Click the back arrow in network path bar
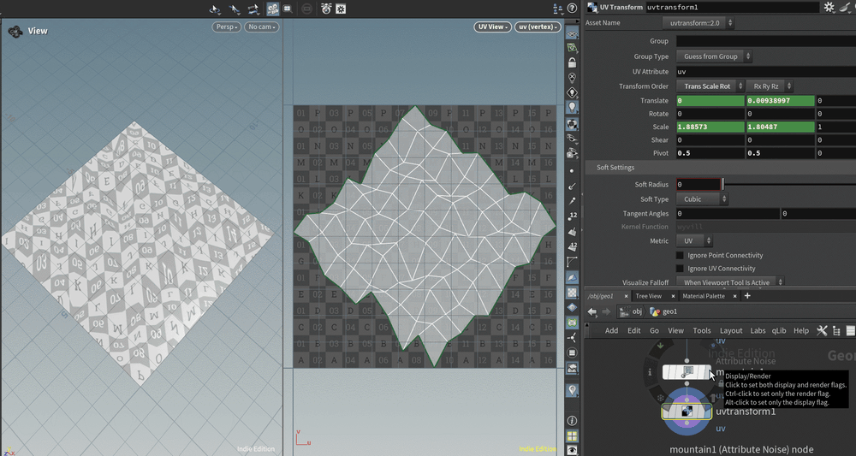The image size is (856, 456). [592, 311]
